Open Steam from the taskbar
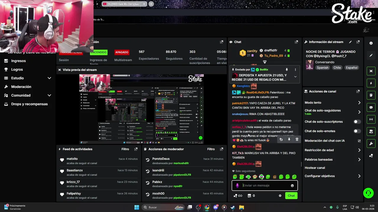Viewport: 378px width, 212px height. pyautogui.click(x=233, y=207)
